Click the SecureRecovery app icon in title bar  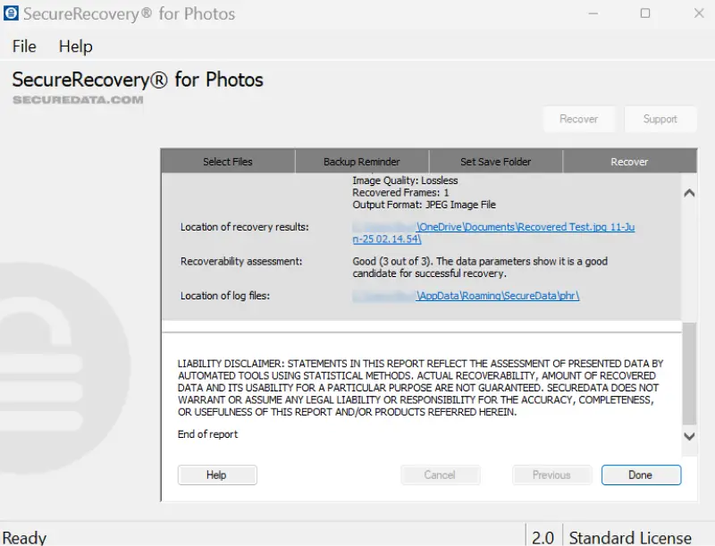[11, 13]
